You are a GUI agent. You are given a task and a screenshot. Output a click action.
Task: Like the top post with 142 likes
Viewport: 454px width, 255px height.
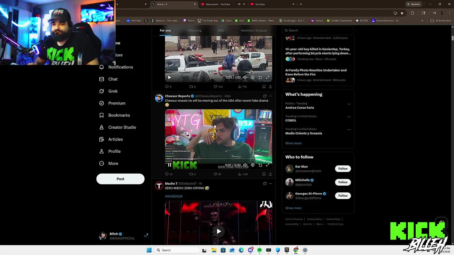[218, 86]
